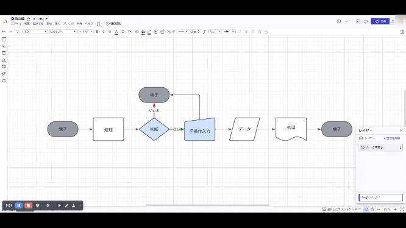Click the visibility reset link in layers panel

pos(392,138)
